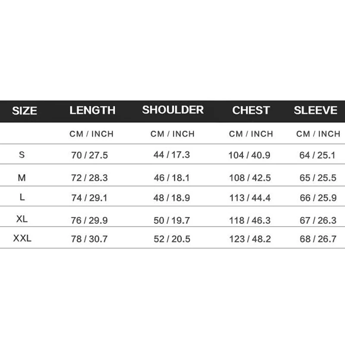Click length value 70 / 27.5
This screenshot has height=345, width=345.
(89, 156)
